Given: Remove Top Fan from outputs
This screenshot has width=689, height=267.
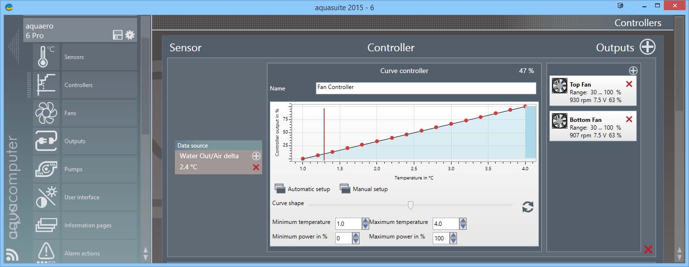Looking at the screenshot, I should (629, 84).
